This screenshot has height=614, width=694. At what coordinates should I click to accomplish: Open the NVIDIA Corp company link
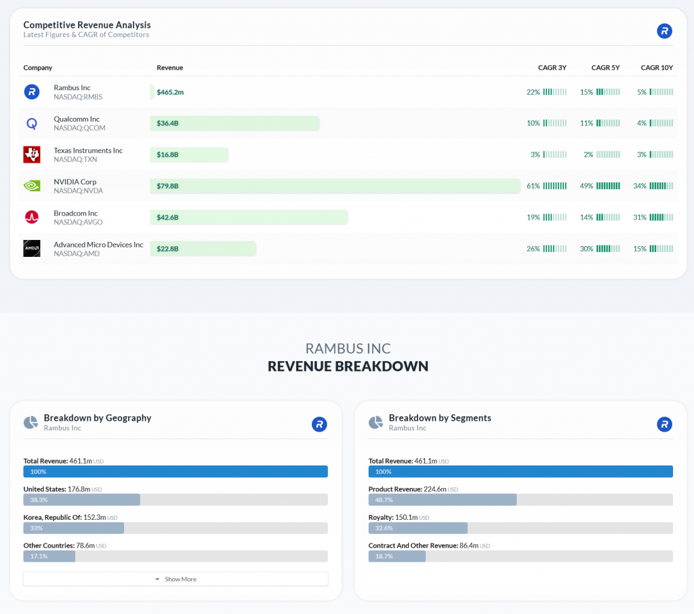click(x=75, y=182)
